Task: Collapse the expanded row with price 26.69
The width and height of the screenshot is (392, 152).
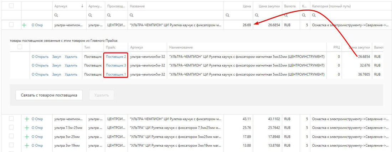Action: pyautogui.click(x=24, y=25)
